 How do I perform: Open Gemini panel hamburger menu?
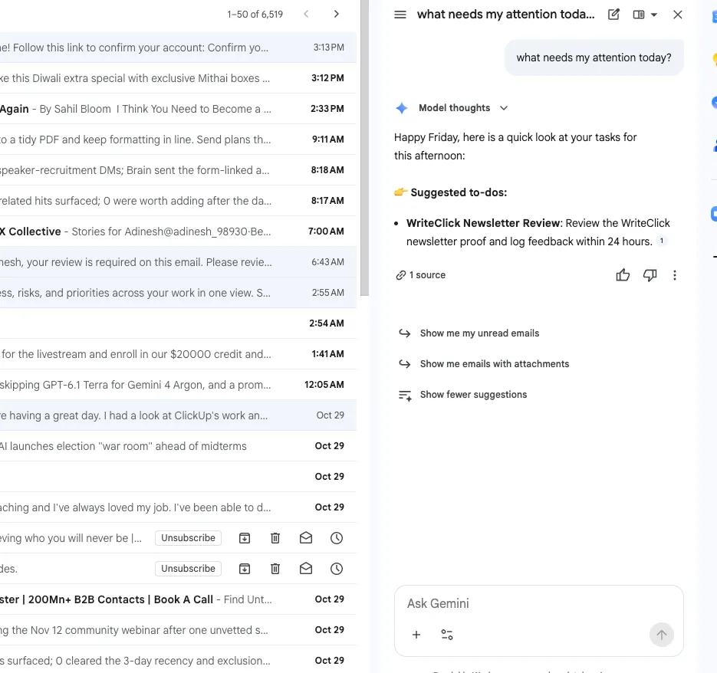[x=400, y=15]
